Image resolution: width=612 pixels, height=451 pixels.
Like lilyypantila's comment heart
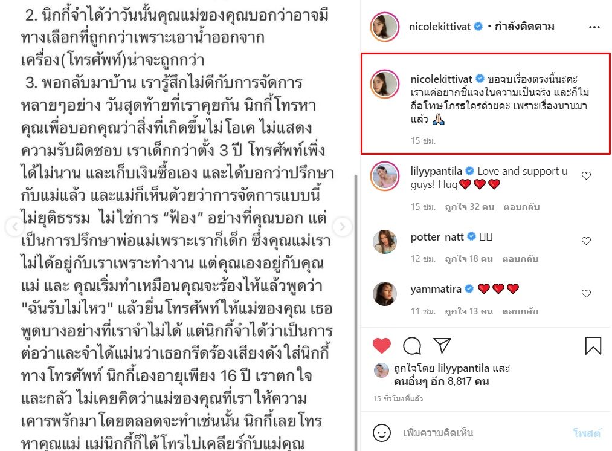(x=586, y=176)
